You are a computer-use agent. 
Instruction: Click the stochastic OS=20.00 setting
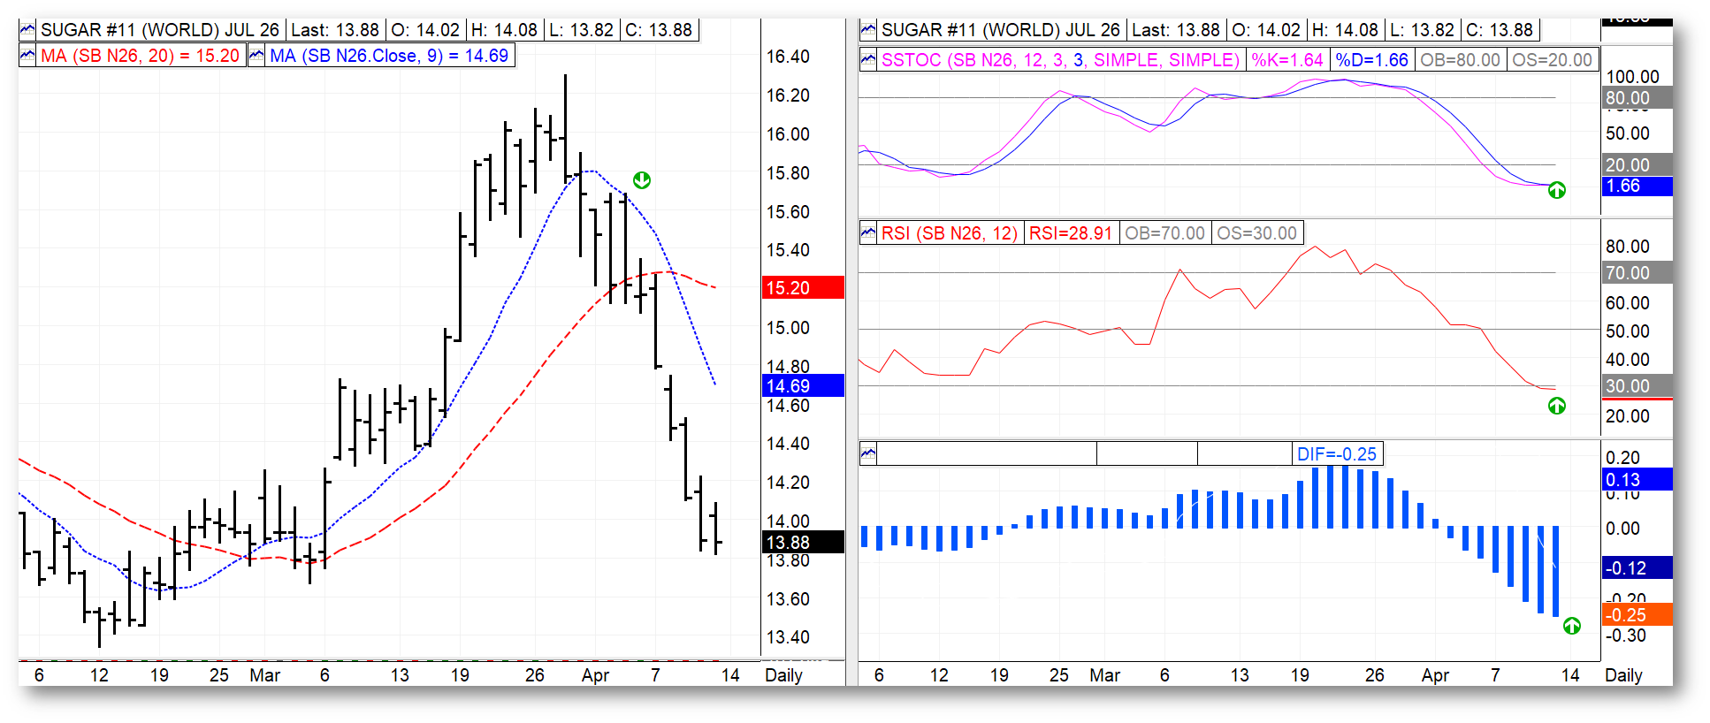click(1552, 60)
